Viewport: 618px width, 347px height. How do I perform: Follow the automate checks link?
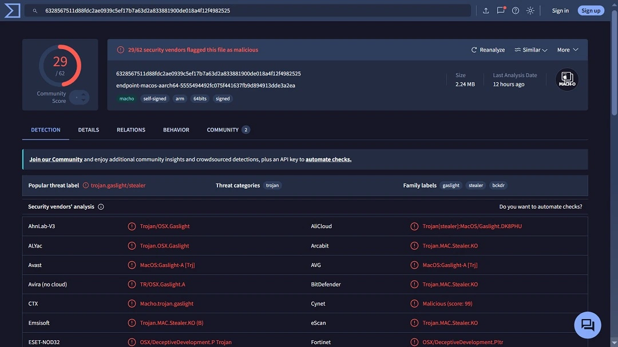tap(328, 159)
